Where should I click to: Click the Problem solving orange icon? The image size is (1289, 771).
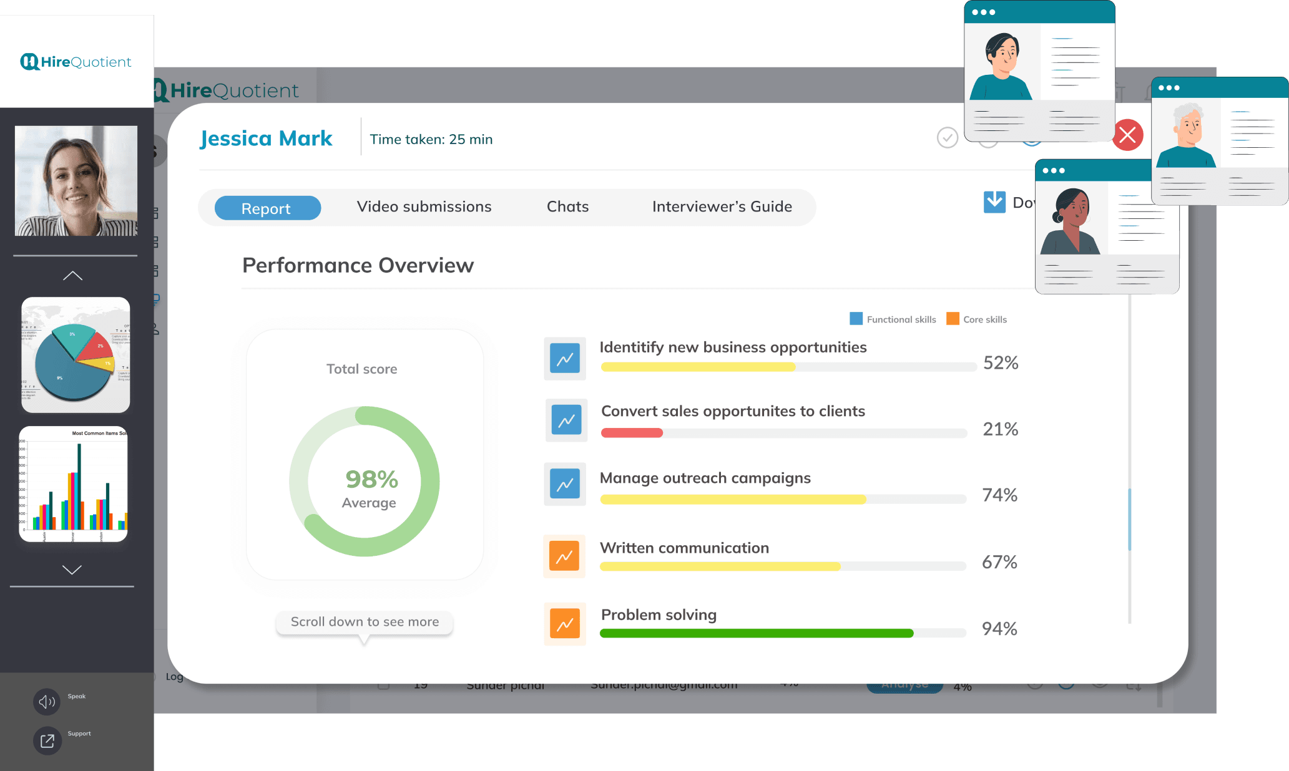(564, 624)
